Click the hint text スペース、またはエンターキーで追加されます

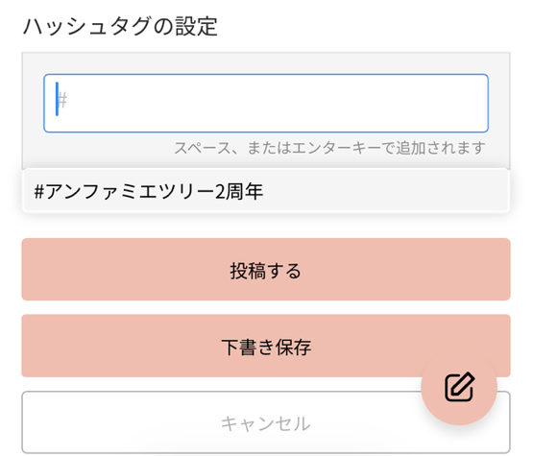(x=329, y=148)
